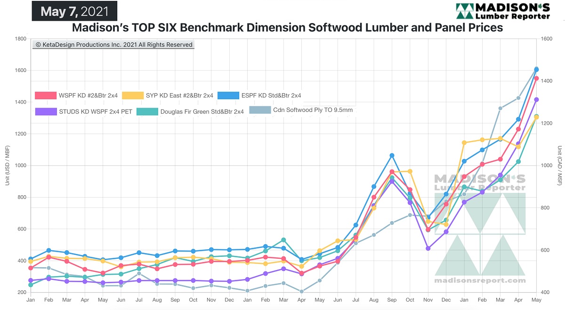Image resolution: width=565 pixels, height=310 pixels.
Task: Click the 'May 7, 2021' date badge
Action: pyautogui.click(x=74, y=11)
